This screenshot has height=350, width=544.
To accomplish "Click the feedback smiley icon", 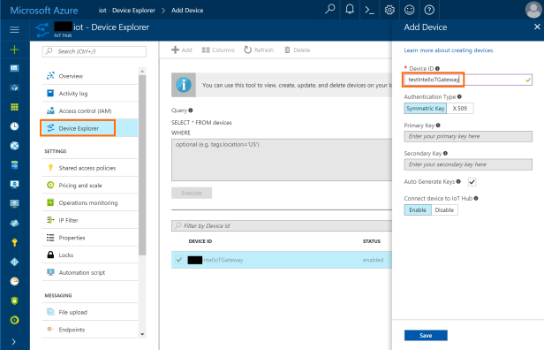I will pos(410,10).
